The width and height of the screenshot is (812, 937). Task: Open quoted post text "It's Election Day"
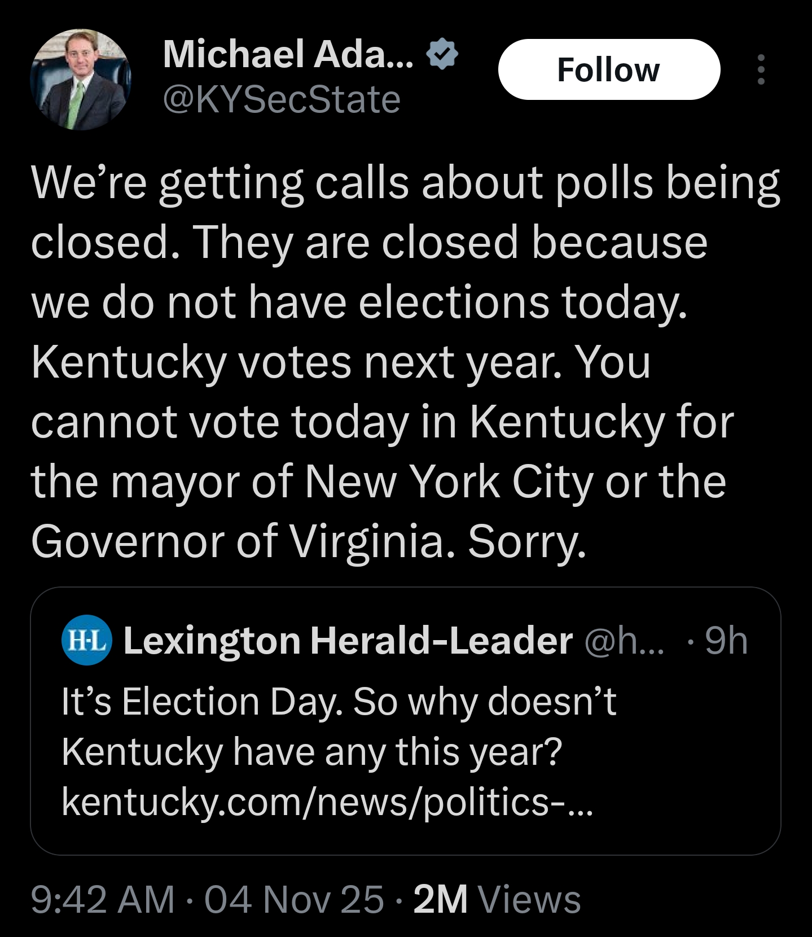point(339,702)
